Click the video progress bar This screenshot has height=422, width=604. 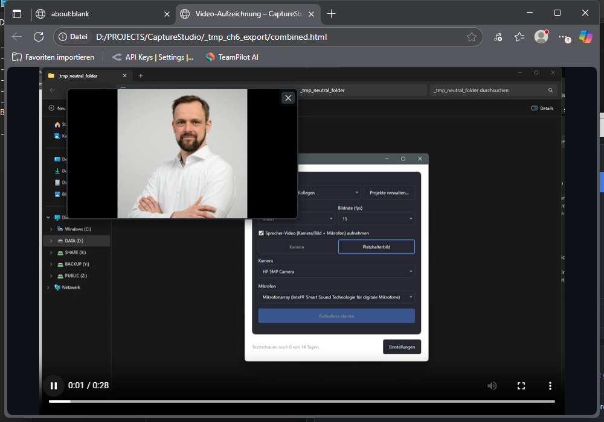pos(301,402)
